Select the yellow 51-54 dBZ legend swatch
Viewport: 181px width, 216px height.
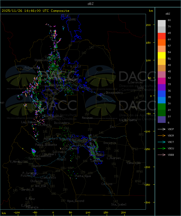coord(162,55)
